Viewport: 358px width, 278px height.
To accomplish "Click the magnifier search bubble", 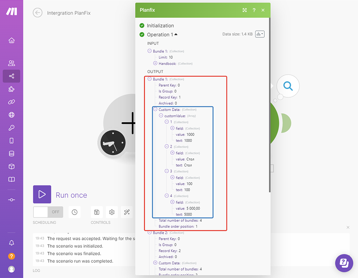I will 288,86.
